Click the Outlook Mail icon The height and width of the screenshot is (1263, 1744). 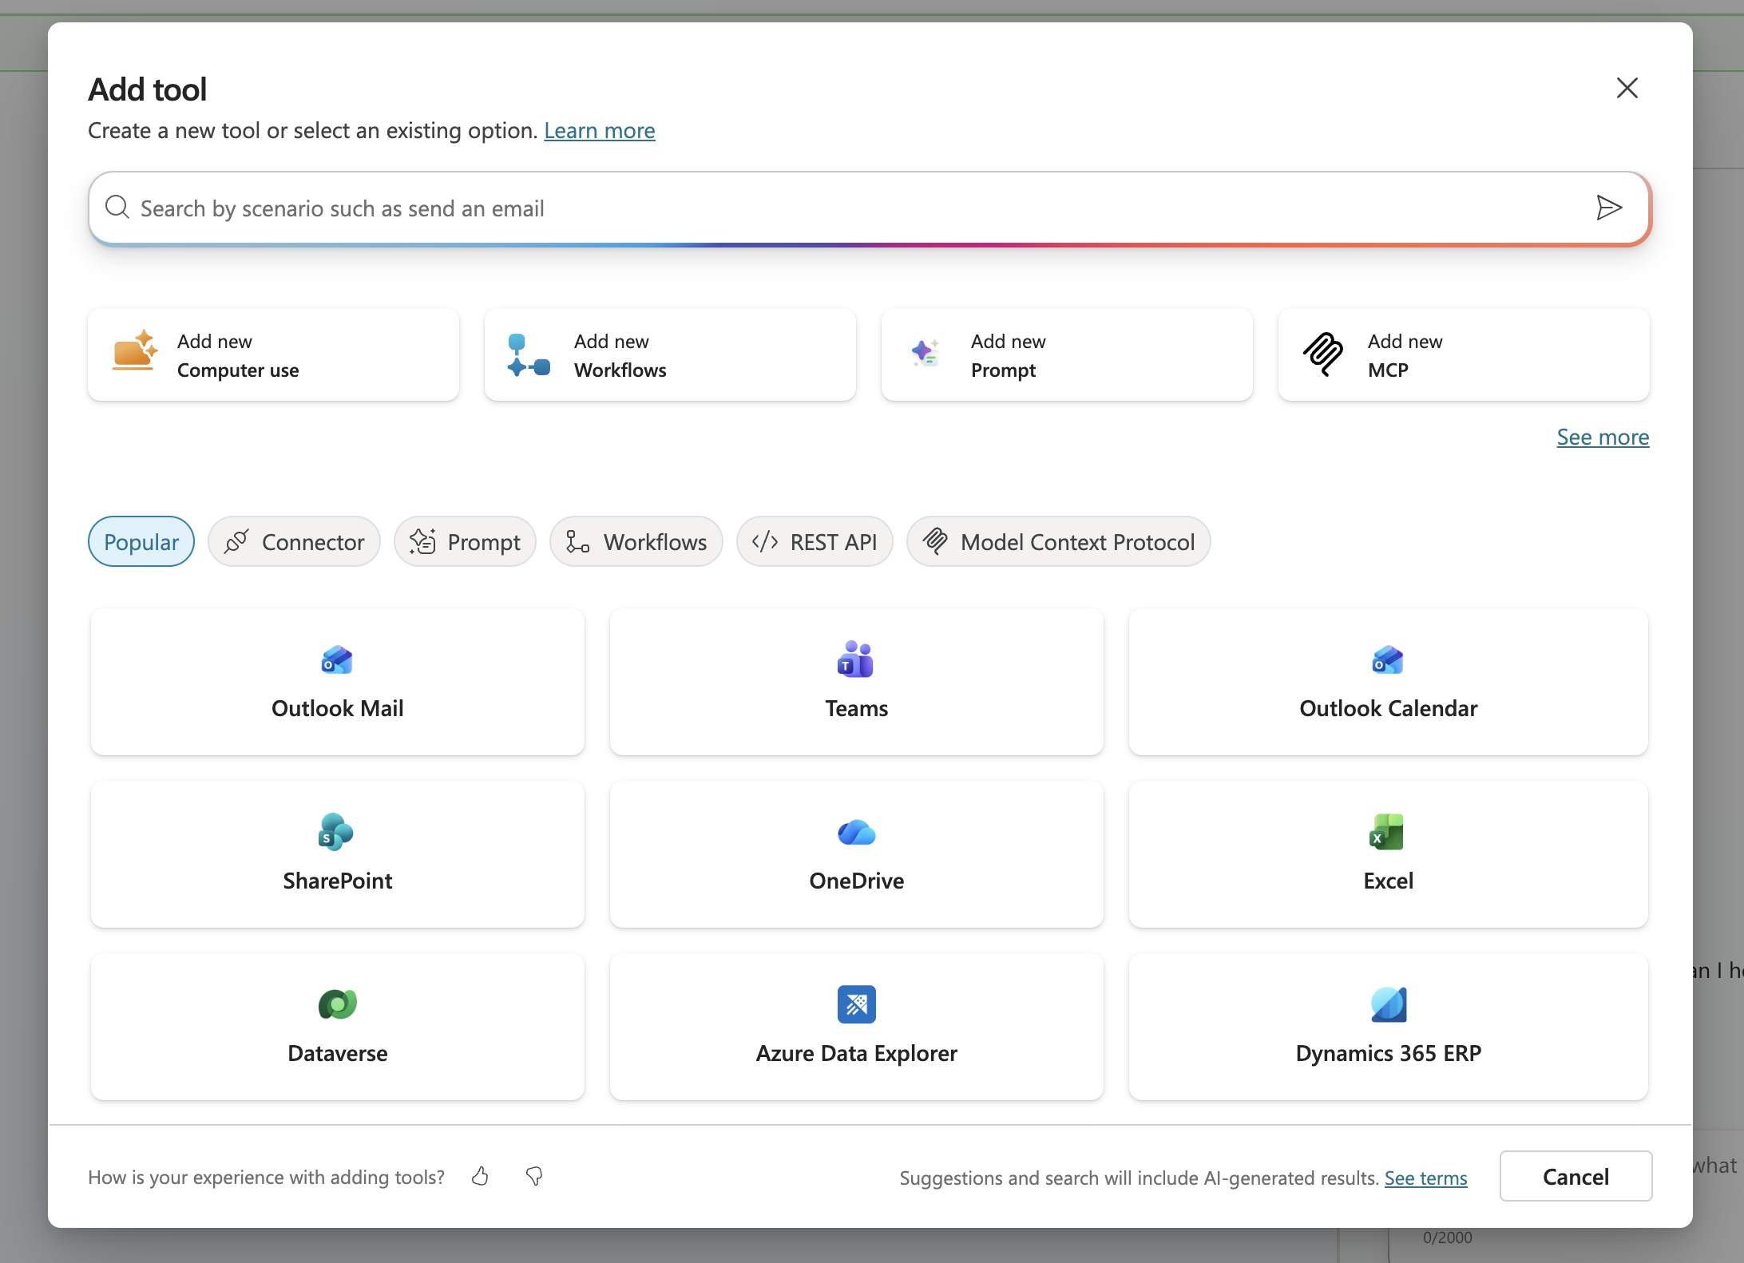point(337,659)
